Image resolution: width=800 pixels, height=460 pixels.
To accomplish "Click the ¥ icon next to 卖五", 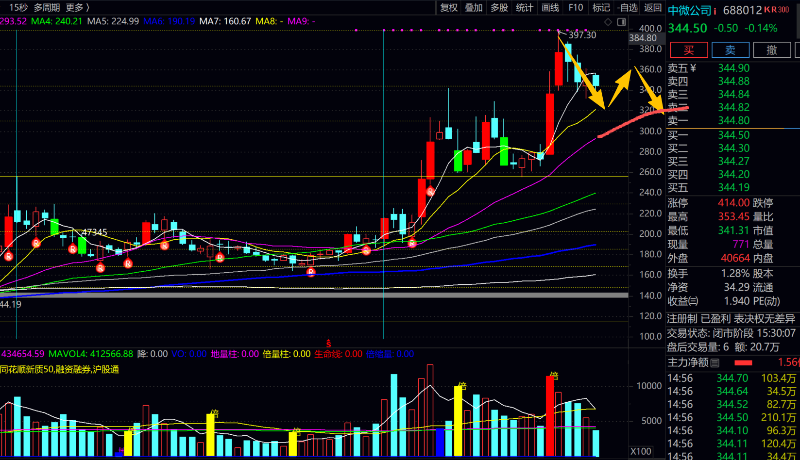I will pyautogui.click(x=693, y=68).
